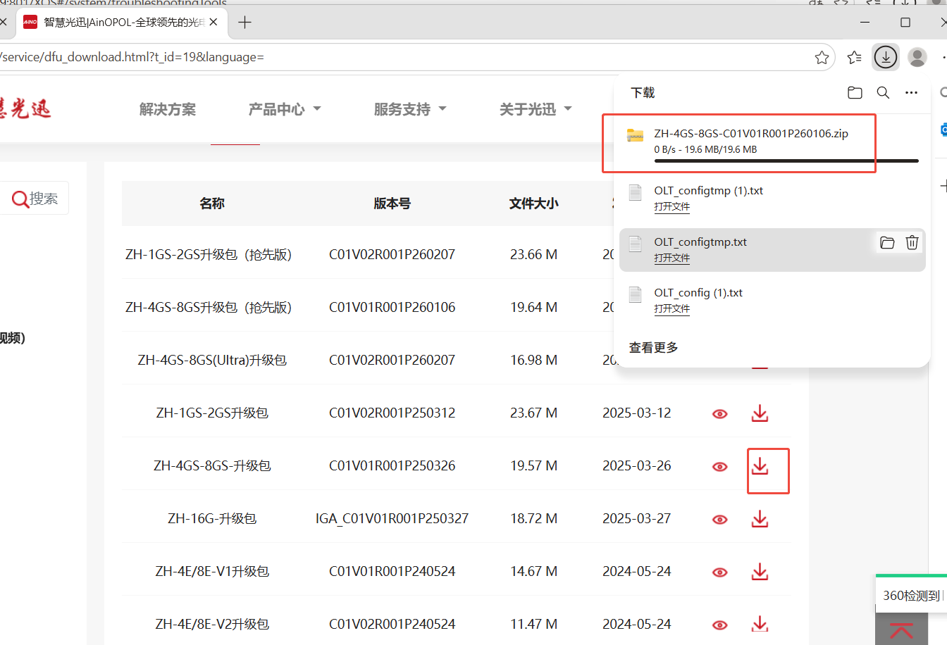Preview ZH-4E/8E-V1升级包 with eye icon
This screenshot has width=947, height=645.
(719, 572)
